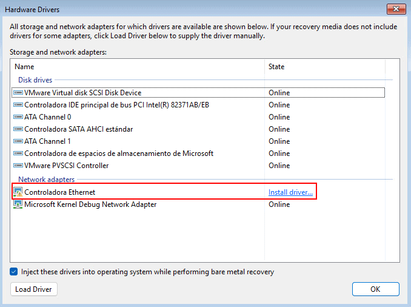The height and width of the screenshot is (307, 411).
Task: Click the VMware Virtual disk SCSI device icon
Action: [18, 93]
